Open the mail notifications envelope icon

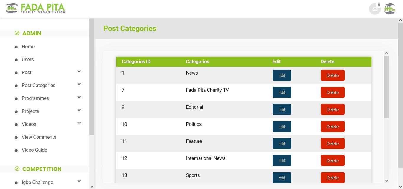(x=375, y=9)
